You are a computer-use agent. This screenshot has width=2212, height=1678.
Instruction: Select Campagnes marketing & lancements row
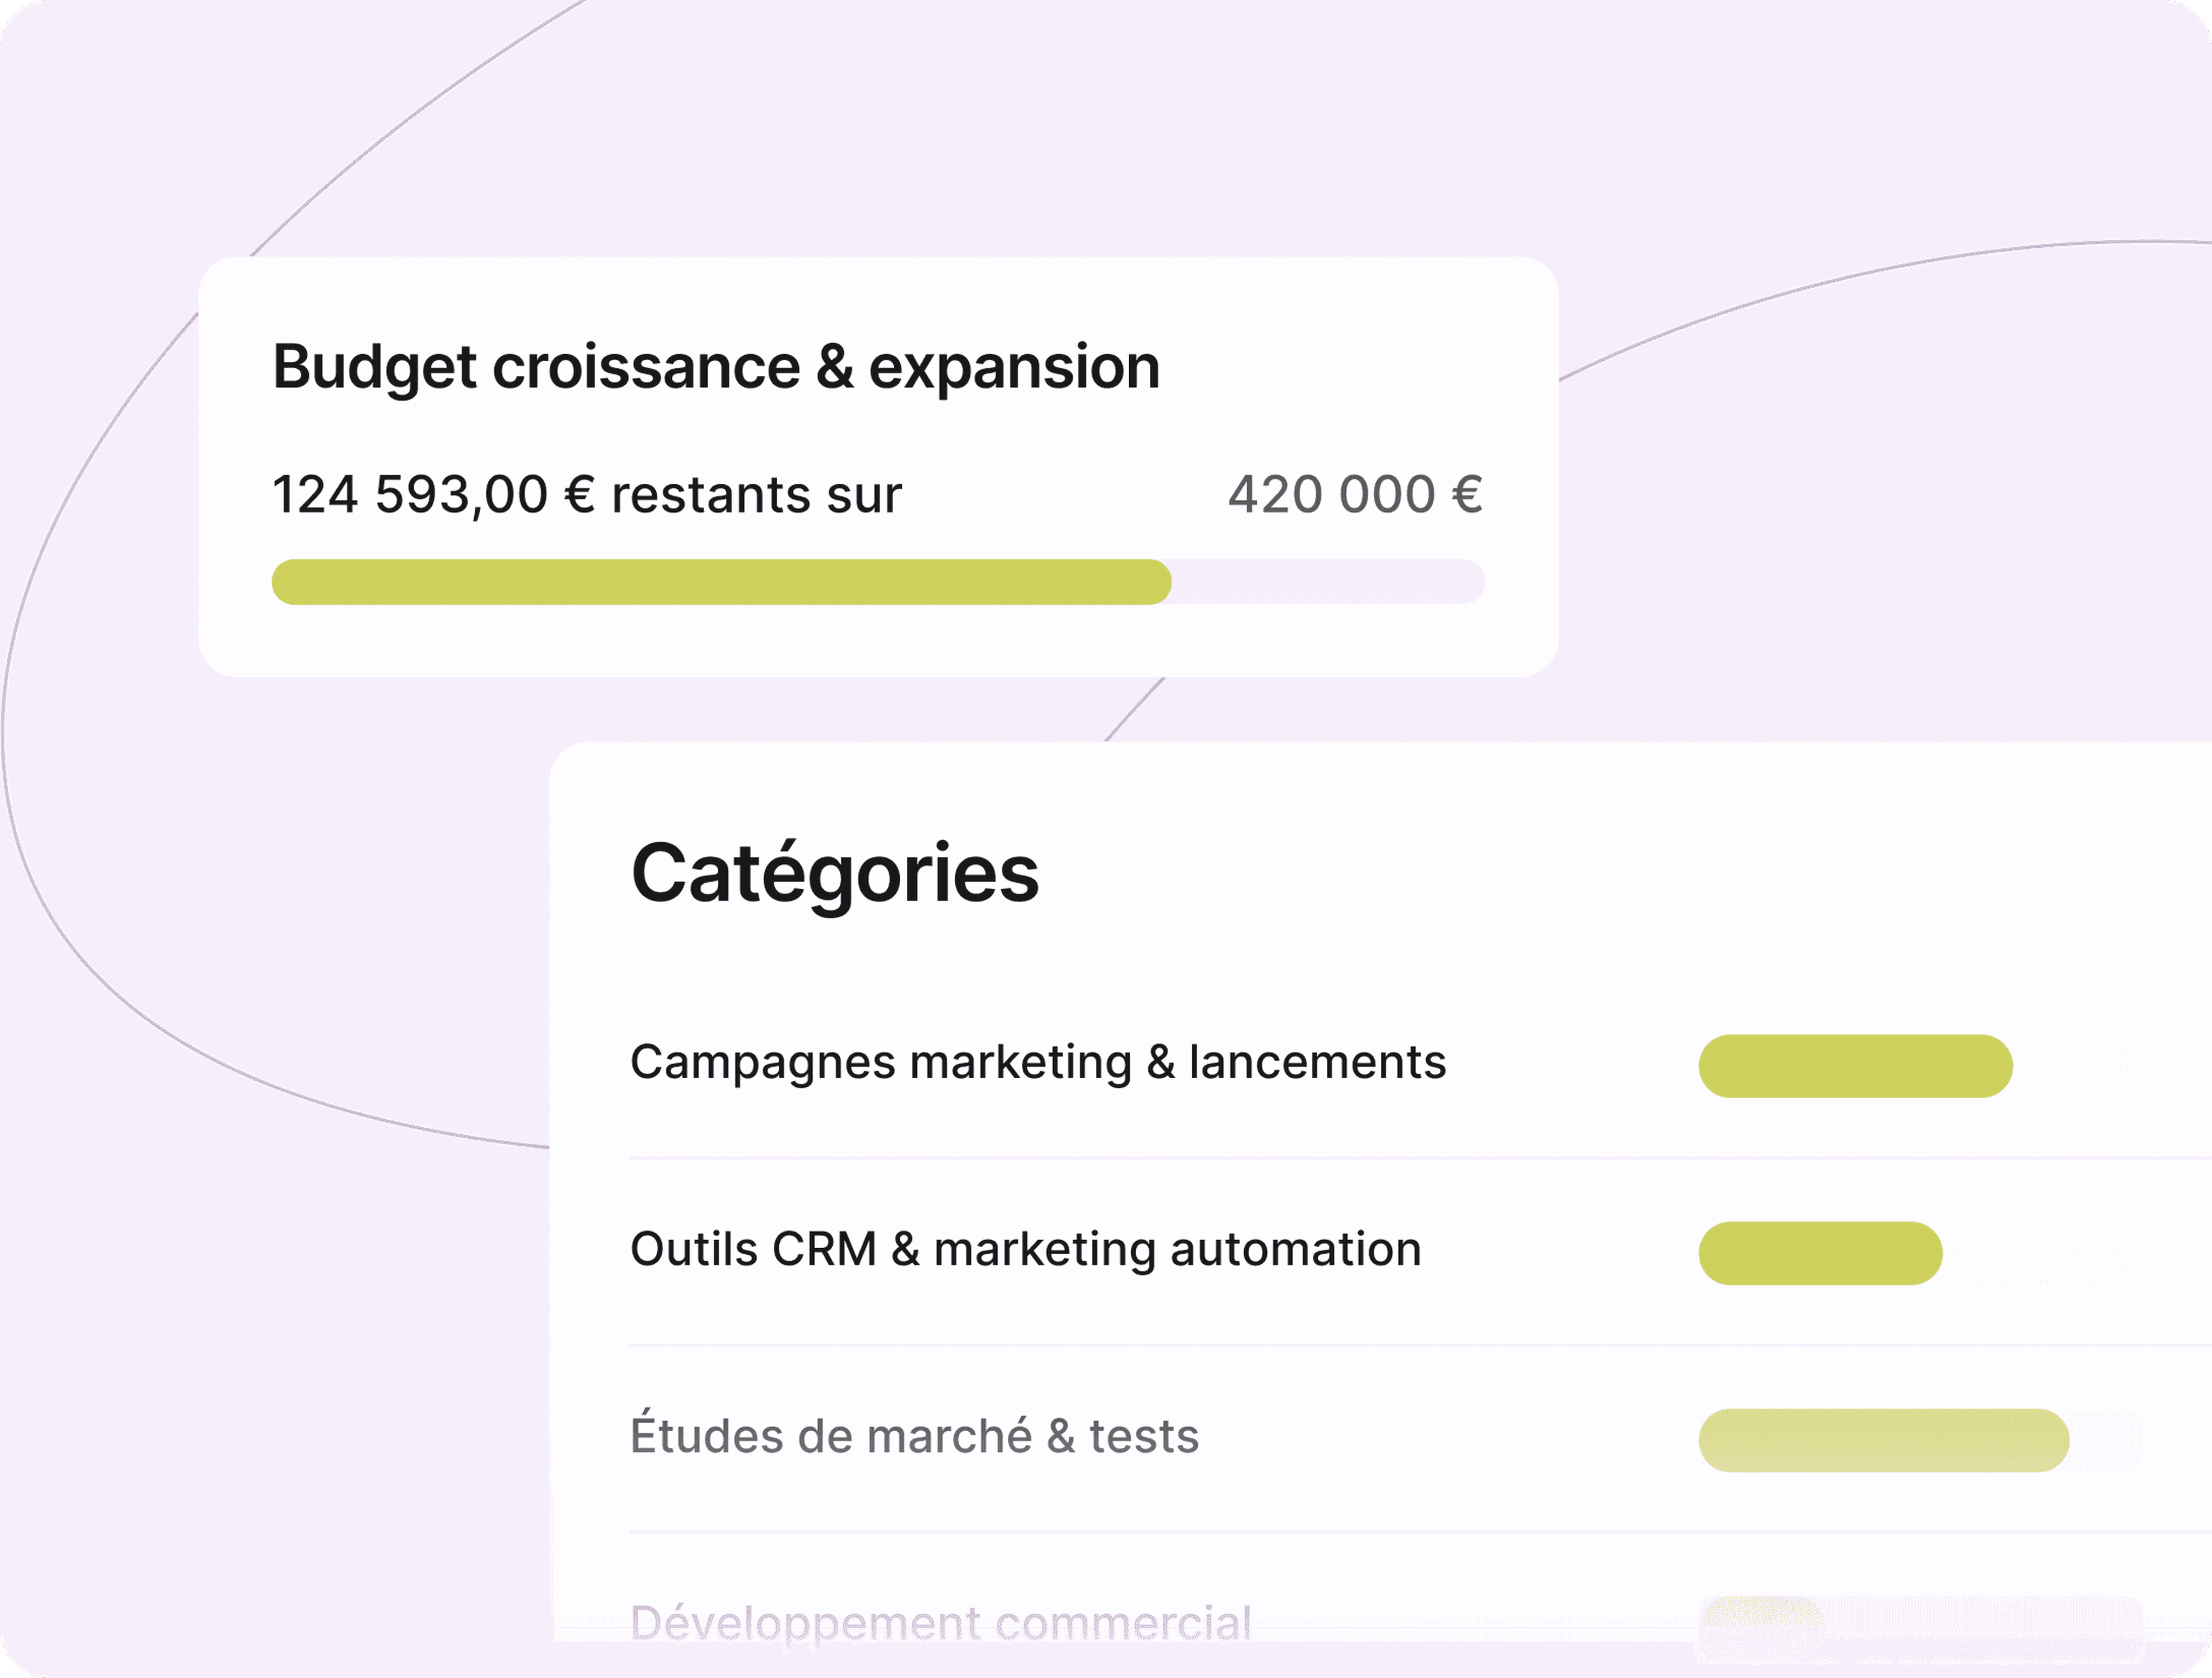click(x=1420, y=1065)
